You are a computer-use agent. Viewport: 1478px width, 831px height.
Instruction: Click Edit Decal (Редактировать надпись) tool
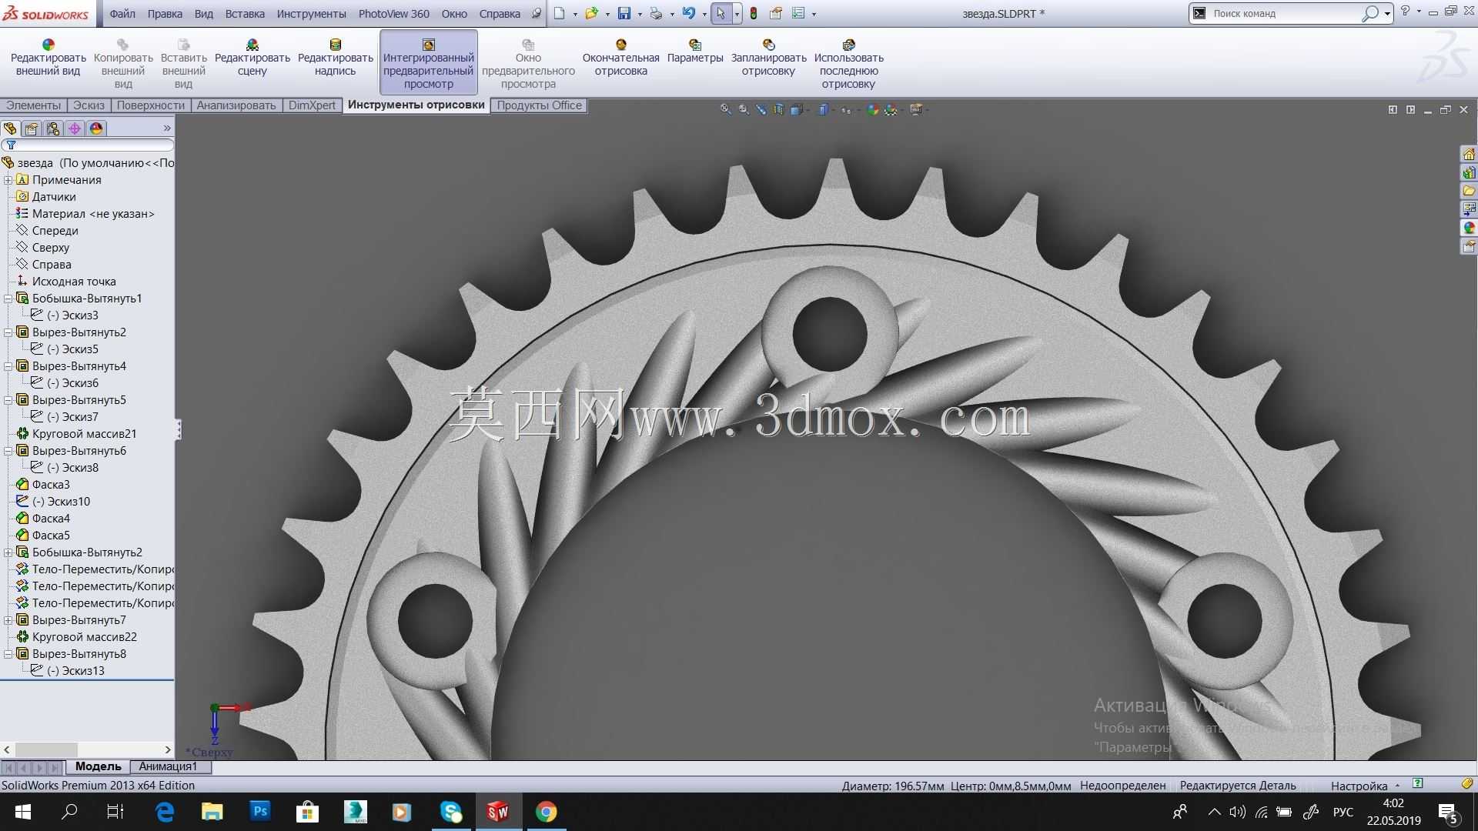[x=335, y=58]
